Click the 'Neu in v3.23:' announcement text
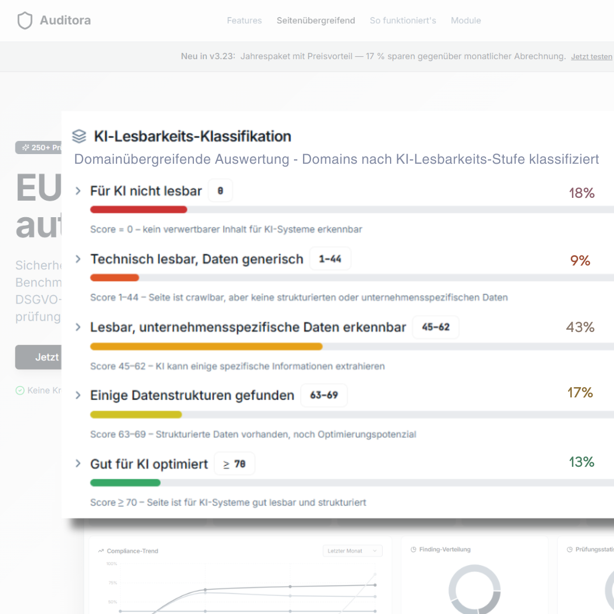Screen dimensions: 614x614 click(208, 56)
